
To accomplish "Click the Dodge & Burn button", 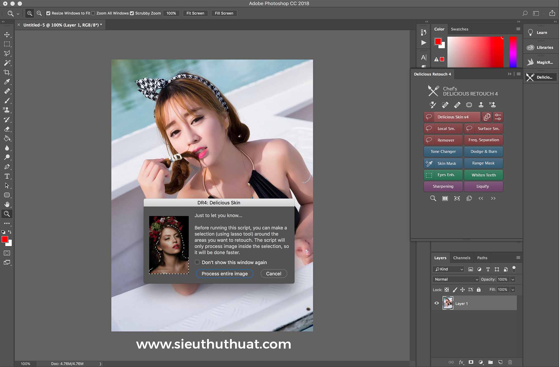I will tap(484, 151).
